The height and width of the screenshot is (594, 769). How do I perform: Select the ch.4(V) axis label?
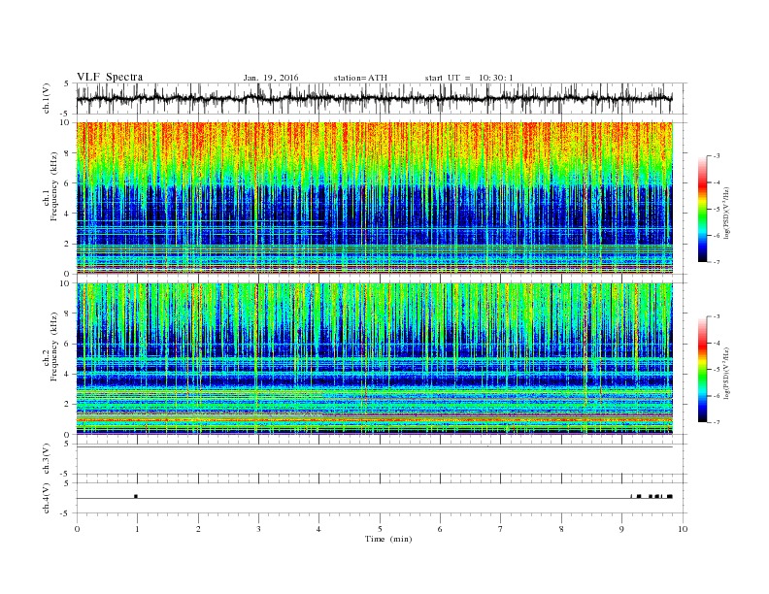tap(47, 498)
